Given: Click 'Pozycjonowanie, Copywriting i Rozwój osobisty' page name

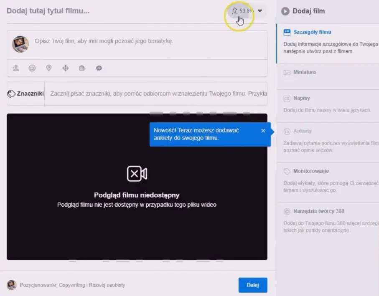Looking at the screenshot, I should (72, 285).
